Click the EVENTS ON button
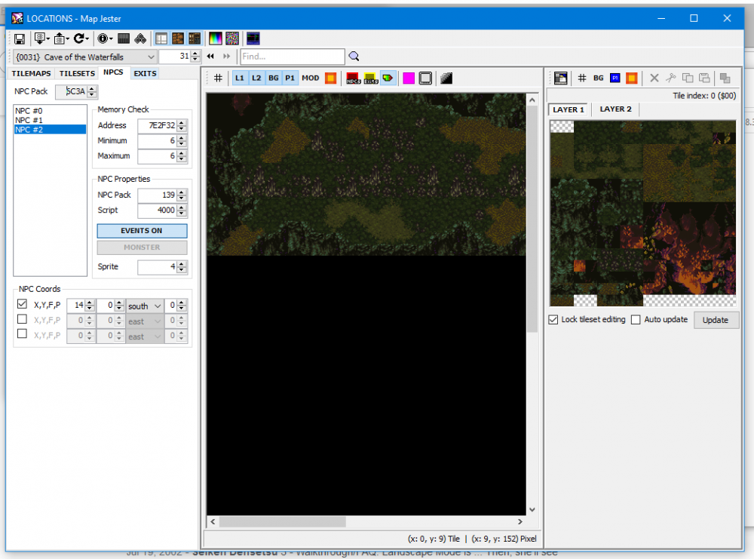754x559 pixels. (x=142, y=231)
